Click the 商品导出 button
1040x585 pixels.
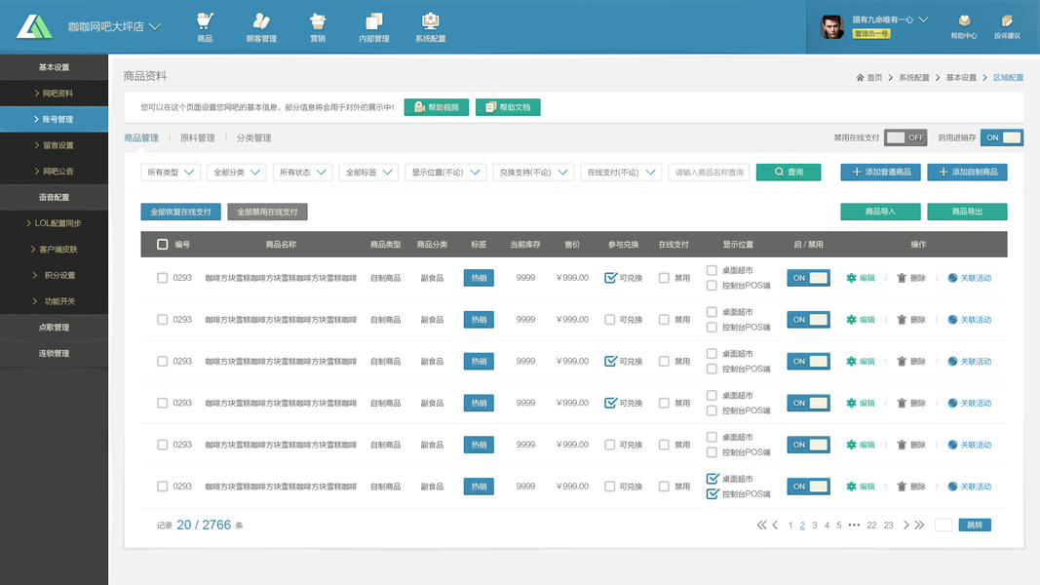[967, 212]
